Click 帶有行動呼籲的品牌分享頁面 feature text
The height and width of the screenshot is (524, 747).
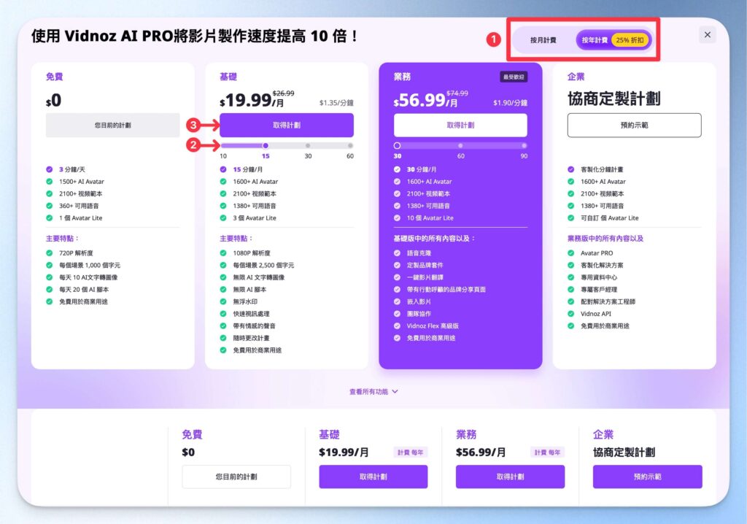coord(446,289)
